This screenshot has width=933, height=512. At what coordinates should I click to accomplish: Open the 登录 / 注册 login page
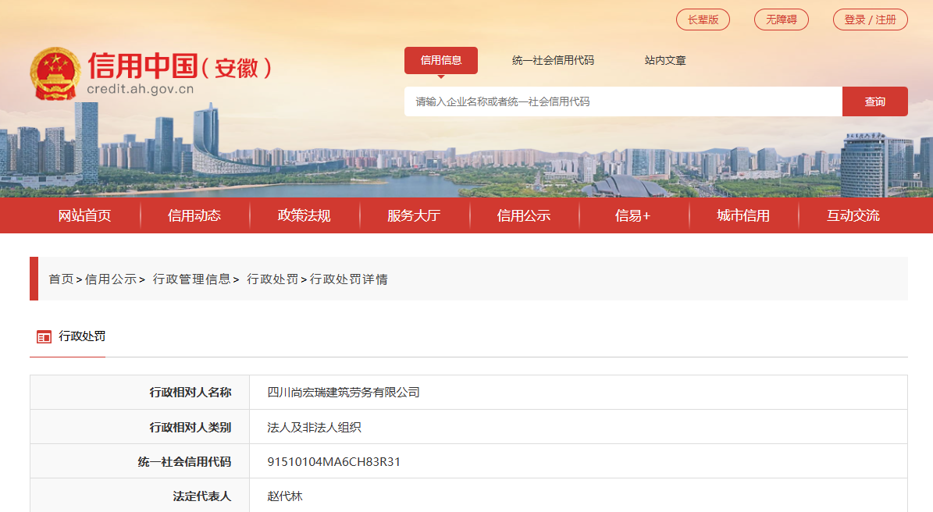click(x=870, y=20)
